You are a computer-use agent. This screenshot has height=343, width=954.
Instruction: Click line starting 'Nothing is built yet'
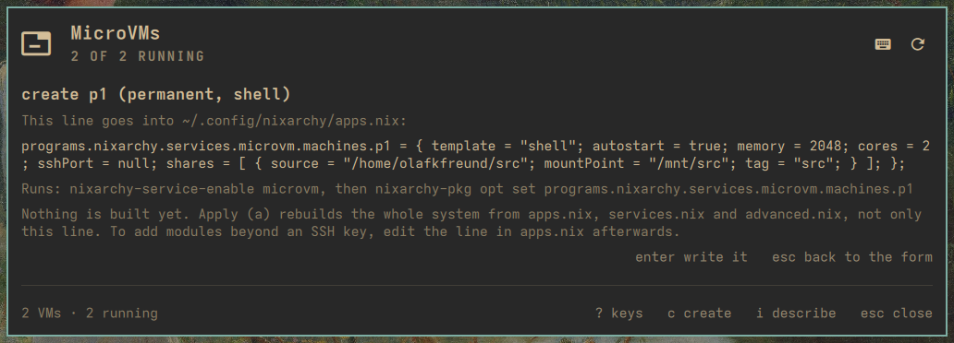[x=471, y=214]
